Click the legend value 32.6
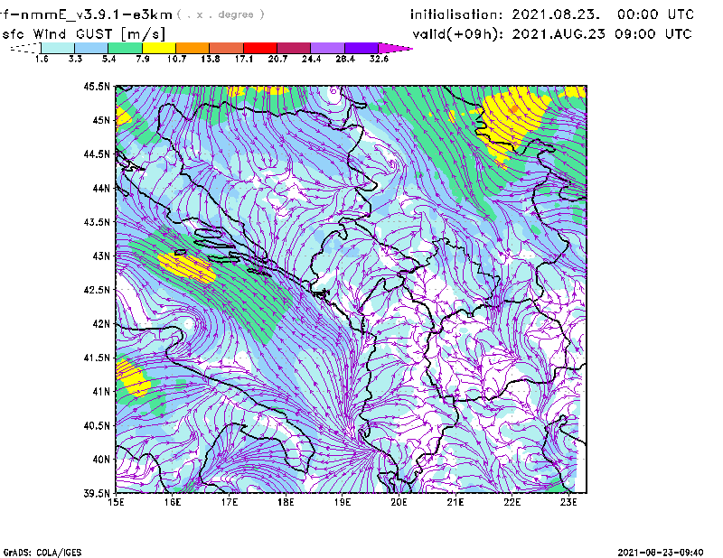 pos(379,59)
